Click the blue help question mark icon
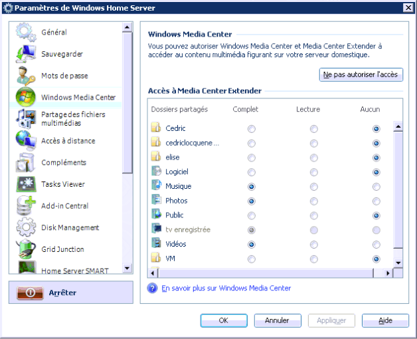Viewport: 417px width, 339px height. click(152, 288)
